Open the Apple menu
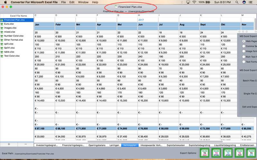This screenshot has height=160, width=257. pos(5,2)
